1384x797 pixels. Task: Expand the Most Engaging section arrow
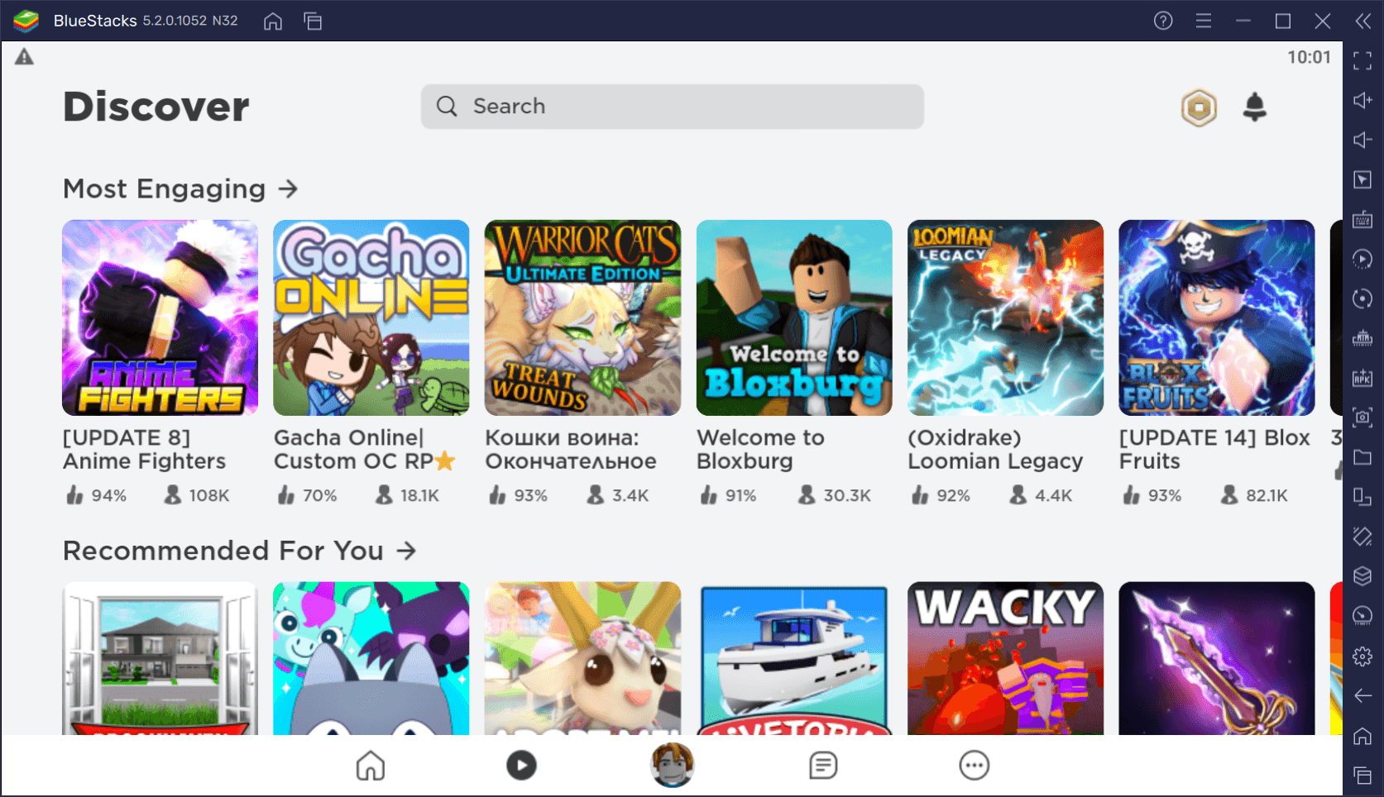pyautogui.click(x=288, y=189)
